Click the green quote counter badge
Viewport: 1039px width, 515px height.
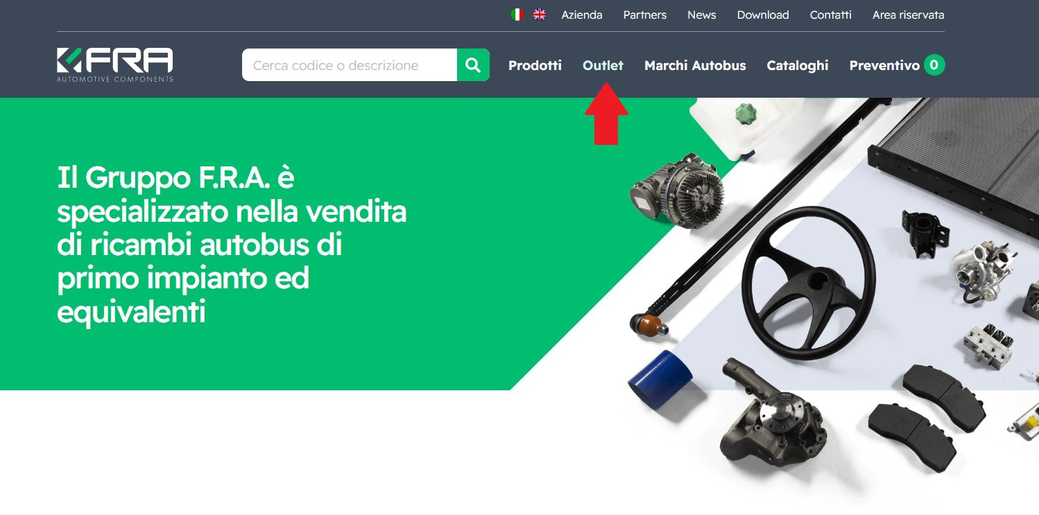[x=934, y=65]
